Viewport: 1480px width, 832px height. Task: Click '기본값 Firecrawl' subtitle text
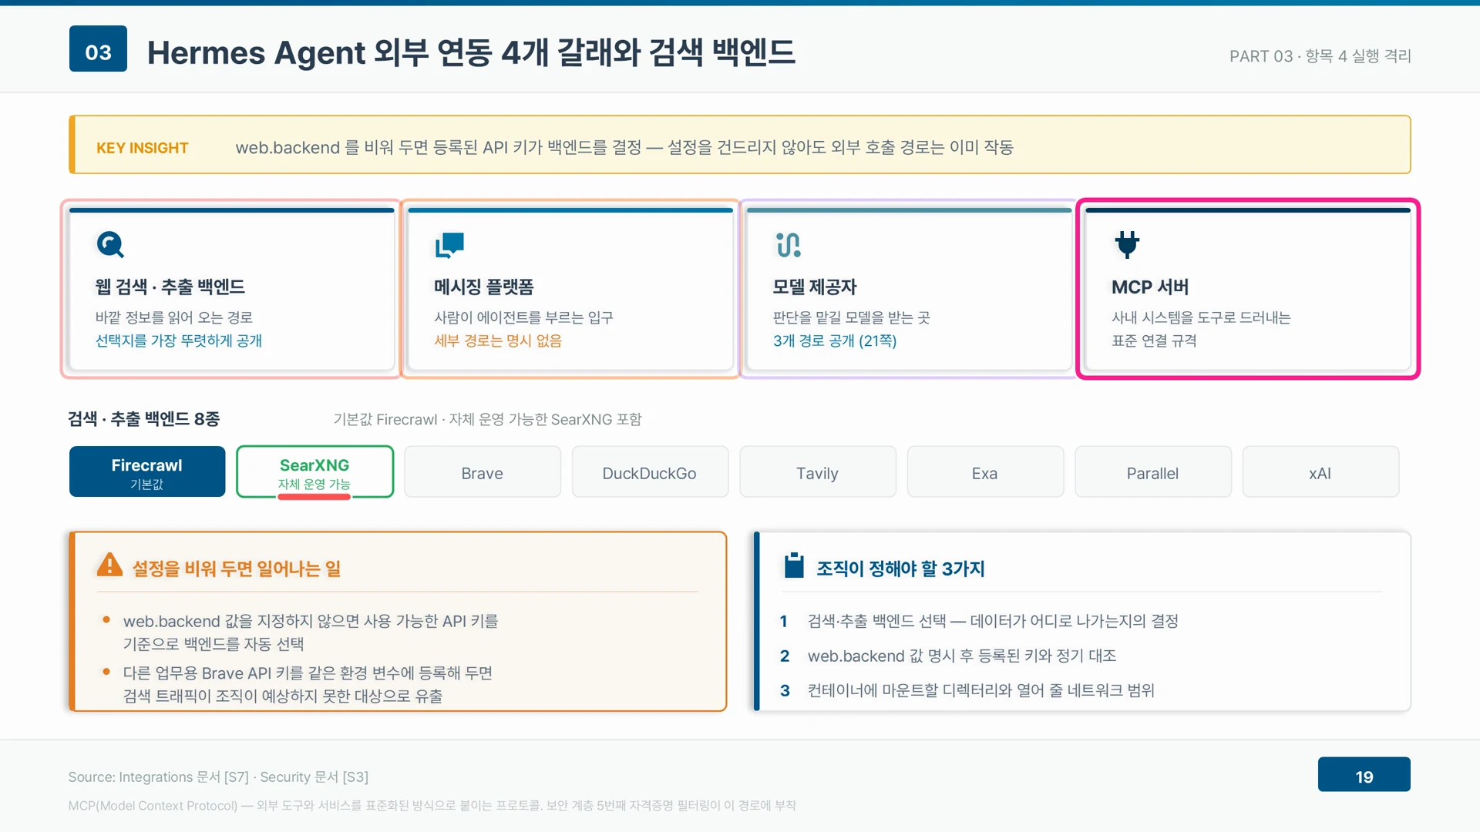pos(487,419)
